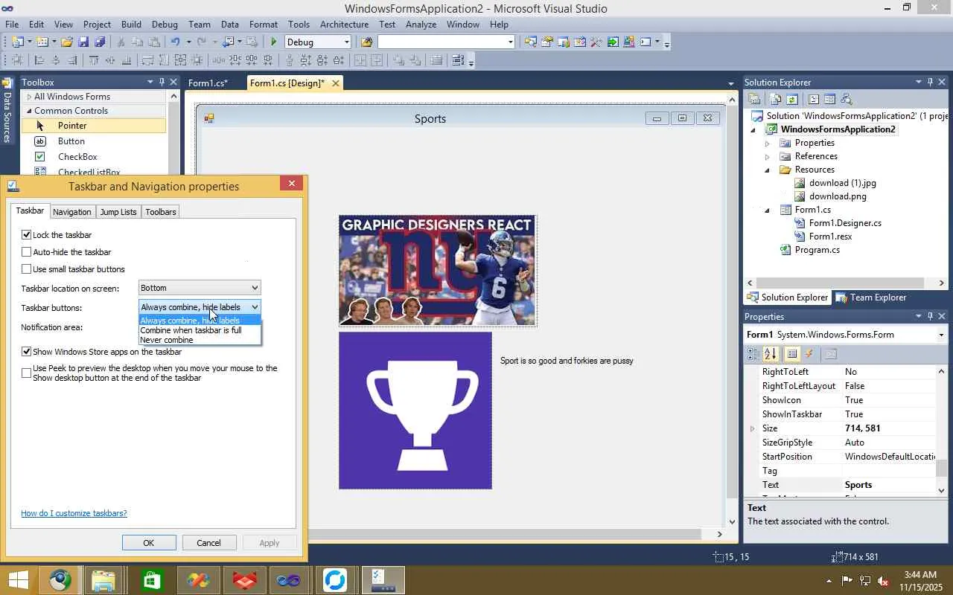Open the Architecture menu

point(344,24)
